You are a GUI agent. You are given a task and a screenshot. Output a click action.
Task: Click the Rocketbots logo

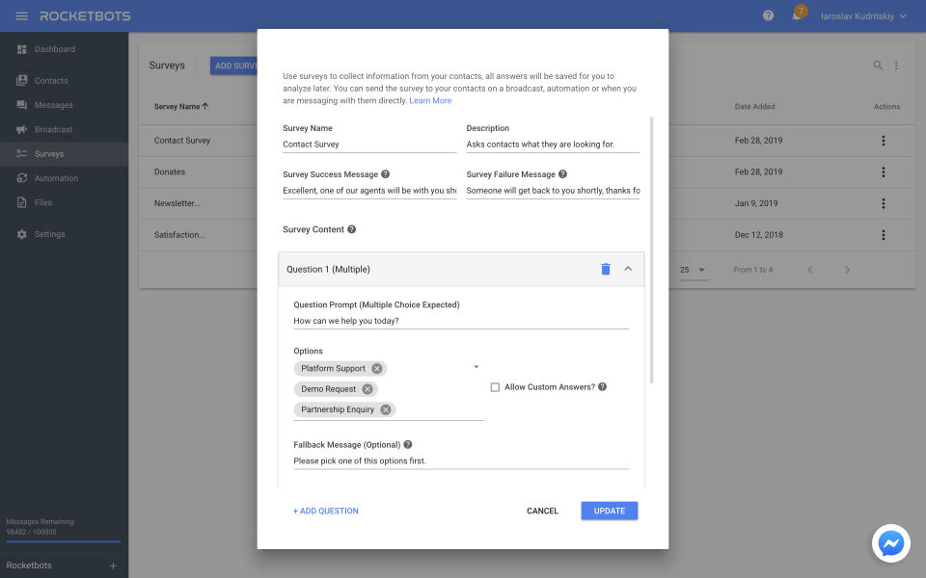coord(85,16)
